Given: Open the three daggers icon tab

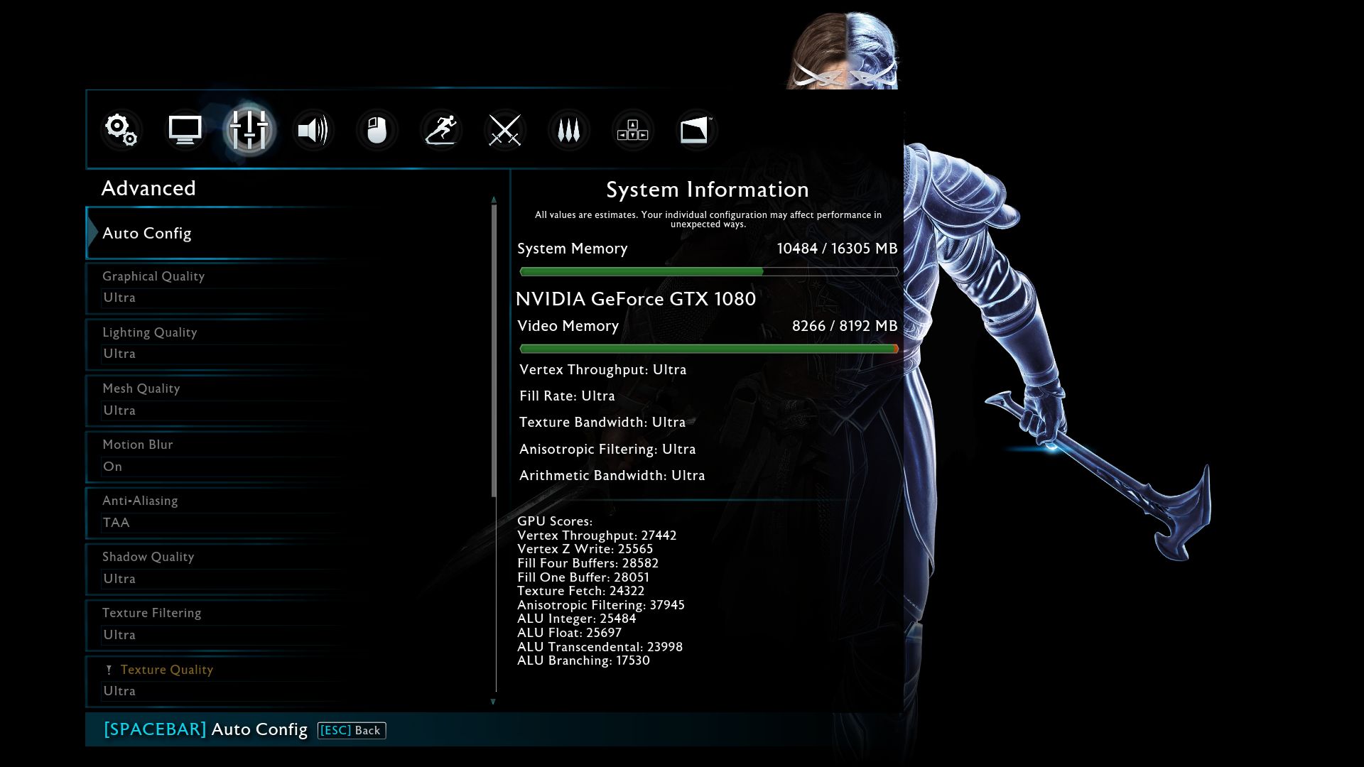Looking at the screenshot, I should 568,130.
